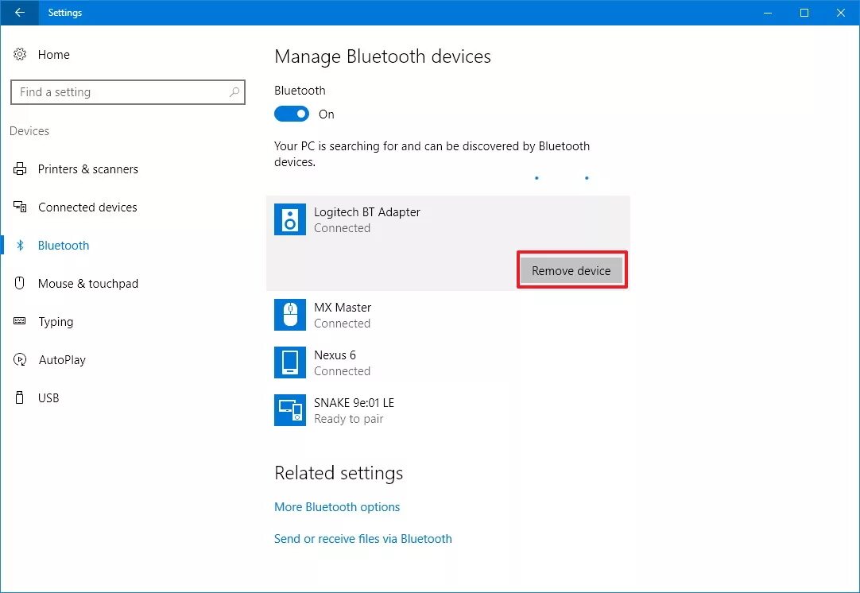Open USB settings

pos(48,397)
